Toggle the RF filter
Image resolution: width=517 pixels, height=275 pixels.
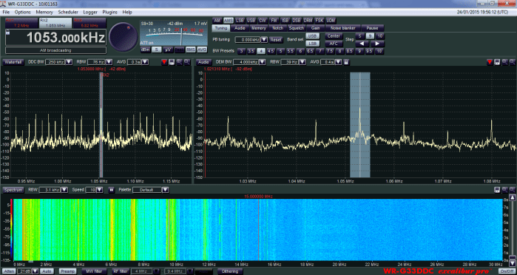pos(121,271)
